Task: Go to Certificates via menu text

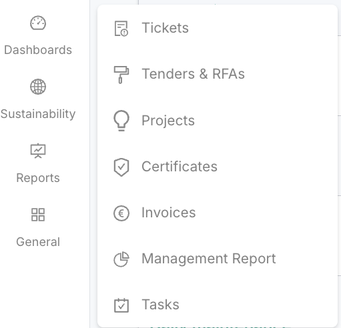Action: [x=180, y=167]
